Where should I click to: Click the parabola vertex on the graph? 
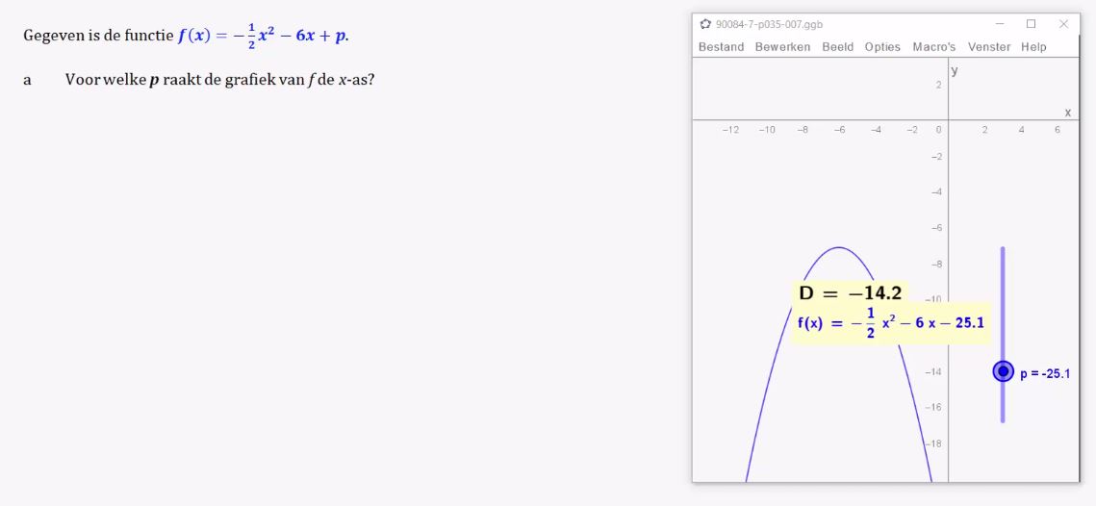pos(839,247)
